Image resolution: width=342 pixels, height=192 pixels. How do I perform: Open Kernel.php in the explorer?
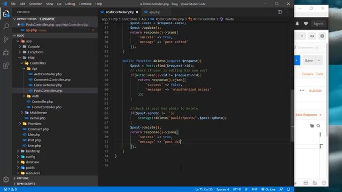pos(37,118)
